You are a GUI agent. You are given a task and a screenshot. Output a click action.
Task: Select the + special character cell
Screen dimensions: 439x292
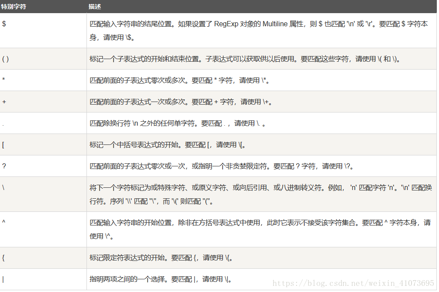43,102
